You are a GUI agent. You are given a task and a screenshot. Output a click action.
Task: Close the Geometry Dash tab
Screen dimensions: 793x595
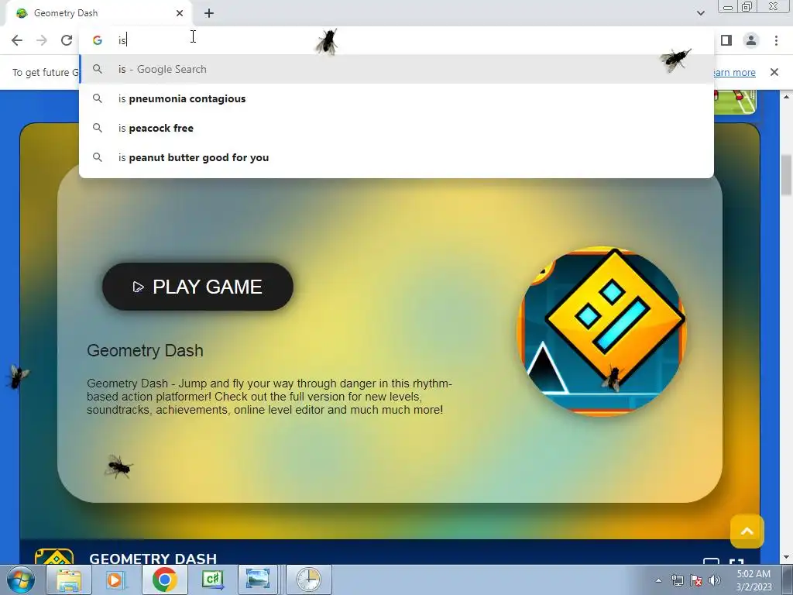180,13
